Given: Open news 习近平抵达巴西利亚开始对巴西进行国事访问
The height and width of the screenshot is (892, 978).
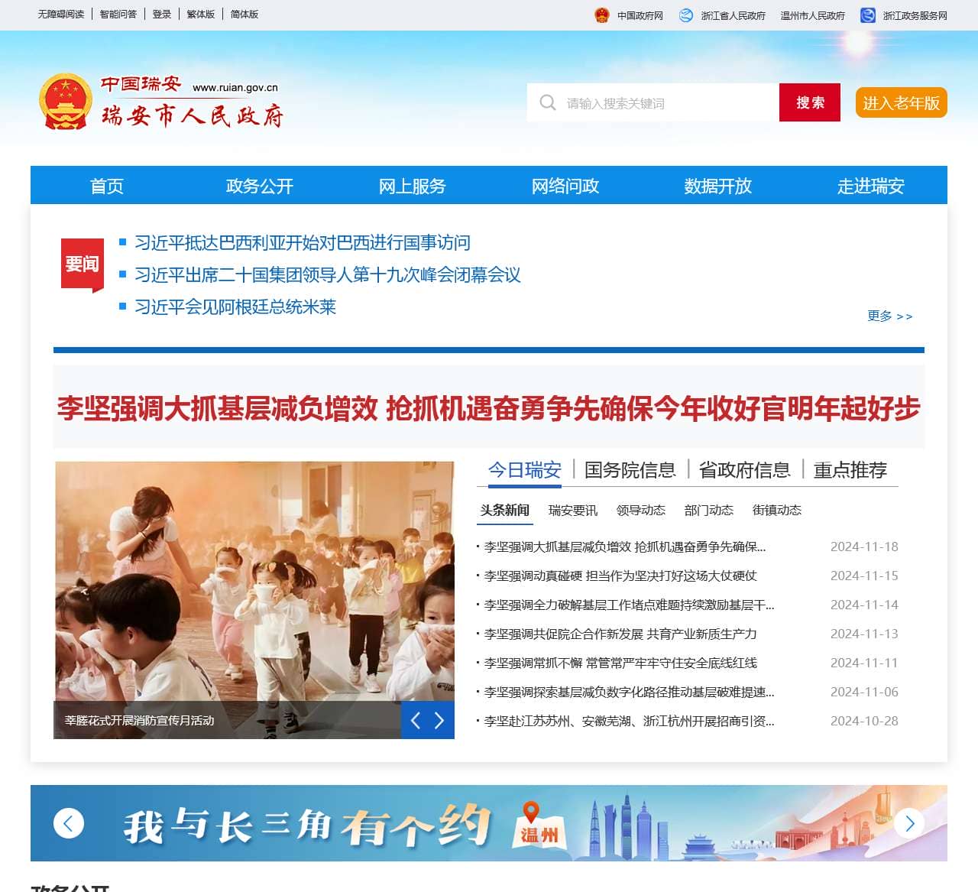Looking at the screenshot, I should coord(303,243).
